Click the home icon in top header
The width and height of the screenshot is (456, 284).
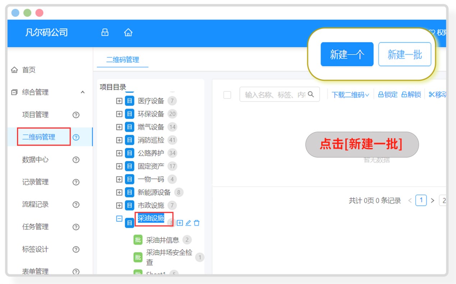tap(128, 33)
